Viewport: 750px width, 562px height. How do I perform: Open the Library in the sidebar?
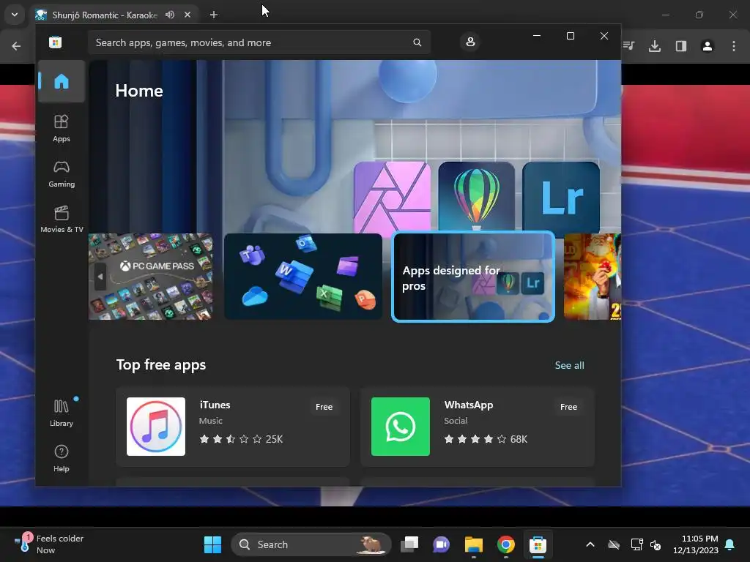(x=62, y=413)
